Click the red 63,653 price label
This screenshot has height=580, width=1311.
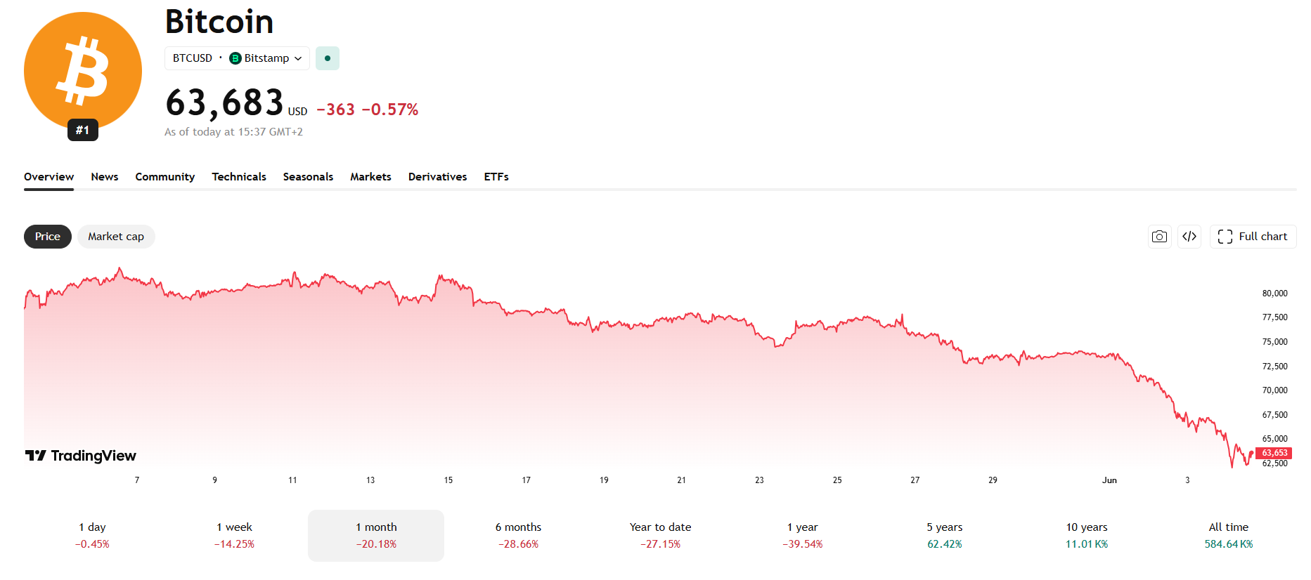click(1274, 453)
